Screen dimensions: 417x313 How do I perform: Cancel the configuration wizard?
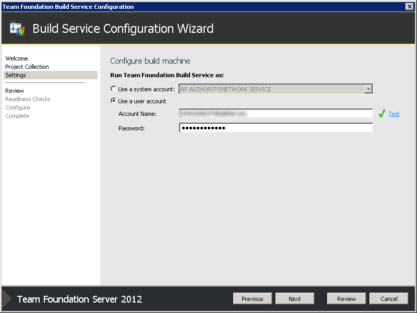click(389, 298)
